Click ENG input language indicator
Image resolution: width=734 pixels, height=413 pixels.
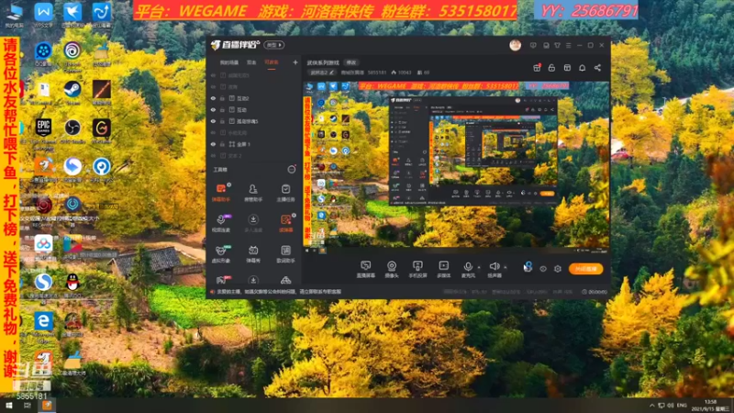[x=682, y=405]
